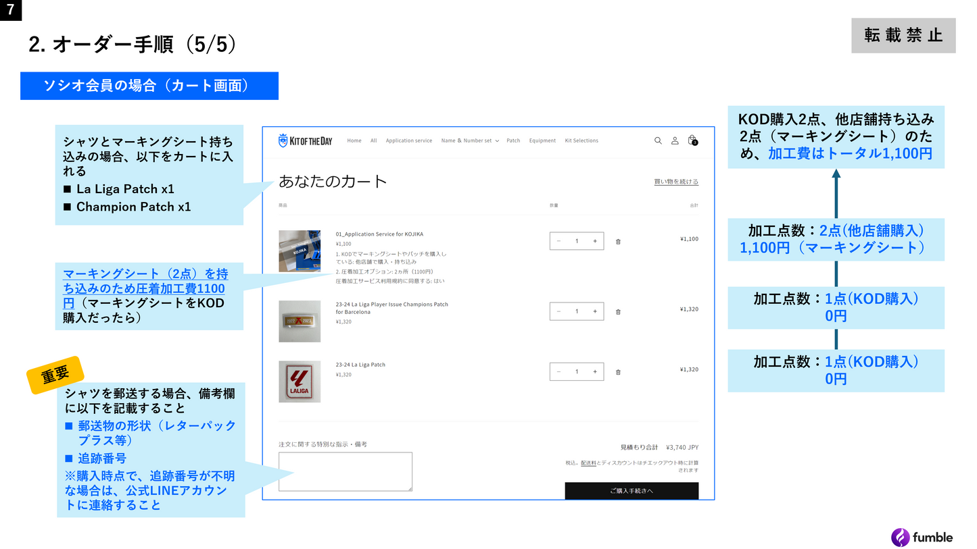Open 01_Application Service for KOJIKA product title
Image resolution: width=977 pixels, height=549 pixels.
coord(379,234)
